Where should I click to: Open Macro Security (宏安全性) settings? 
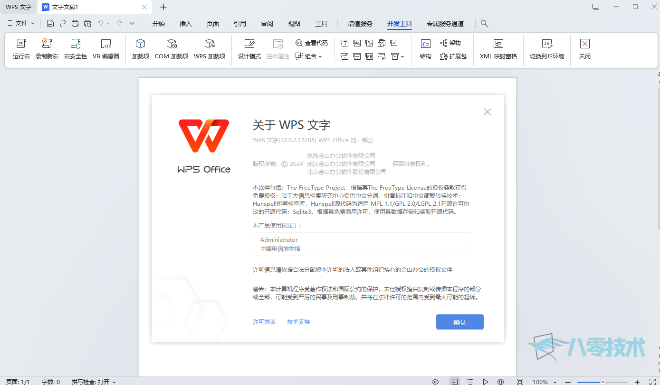(x=76, y=49)
